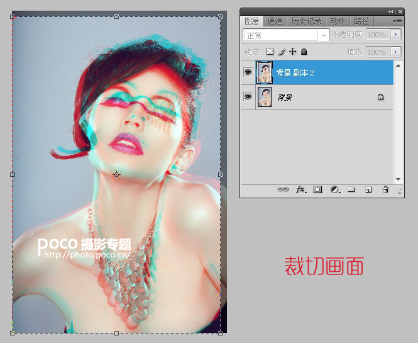Viewport: 418px width, 343px height.
Task: Click the top-right crop handle
Action: point(220,16)
